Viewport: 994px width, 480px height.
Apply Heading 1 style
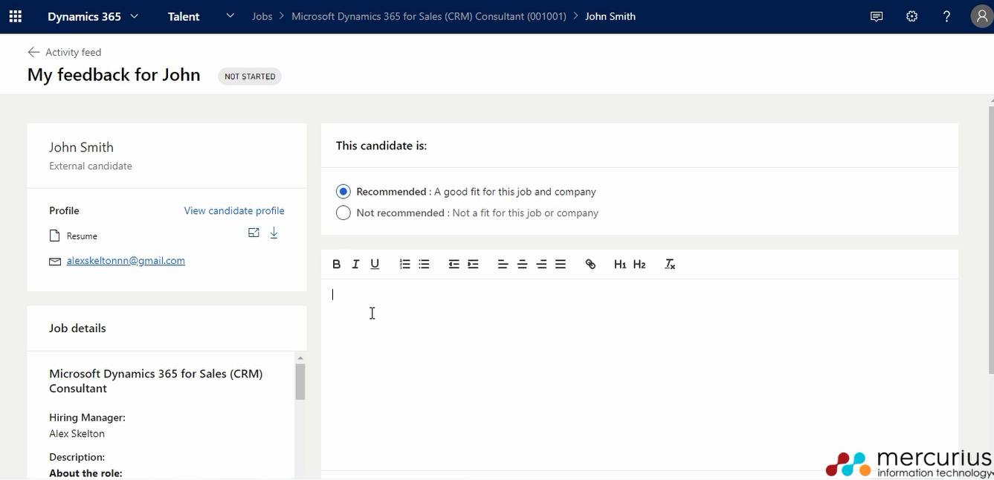[620, 264]
